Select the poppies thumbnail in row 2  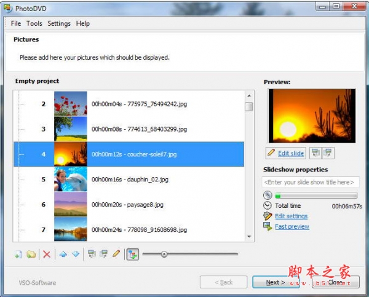click(x=71, y=104)
